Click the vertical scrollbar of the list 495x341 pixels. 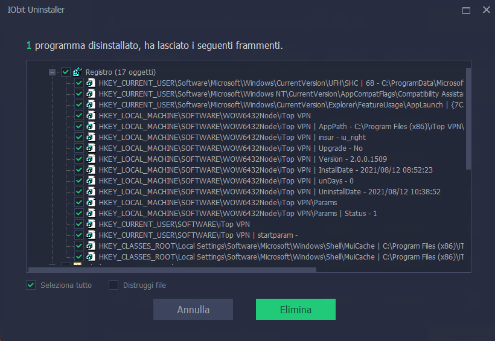[x=468, y=119]
